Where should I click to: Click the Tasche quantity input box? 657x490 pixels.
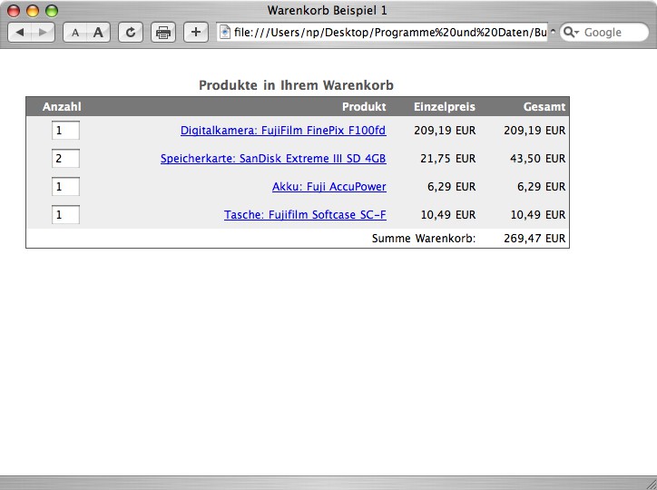click(65, 215)
